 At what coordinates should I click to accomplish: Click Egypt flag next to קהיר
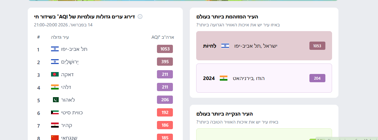[55, 125]
